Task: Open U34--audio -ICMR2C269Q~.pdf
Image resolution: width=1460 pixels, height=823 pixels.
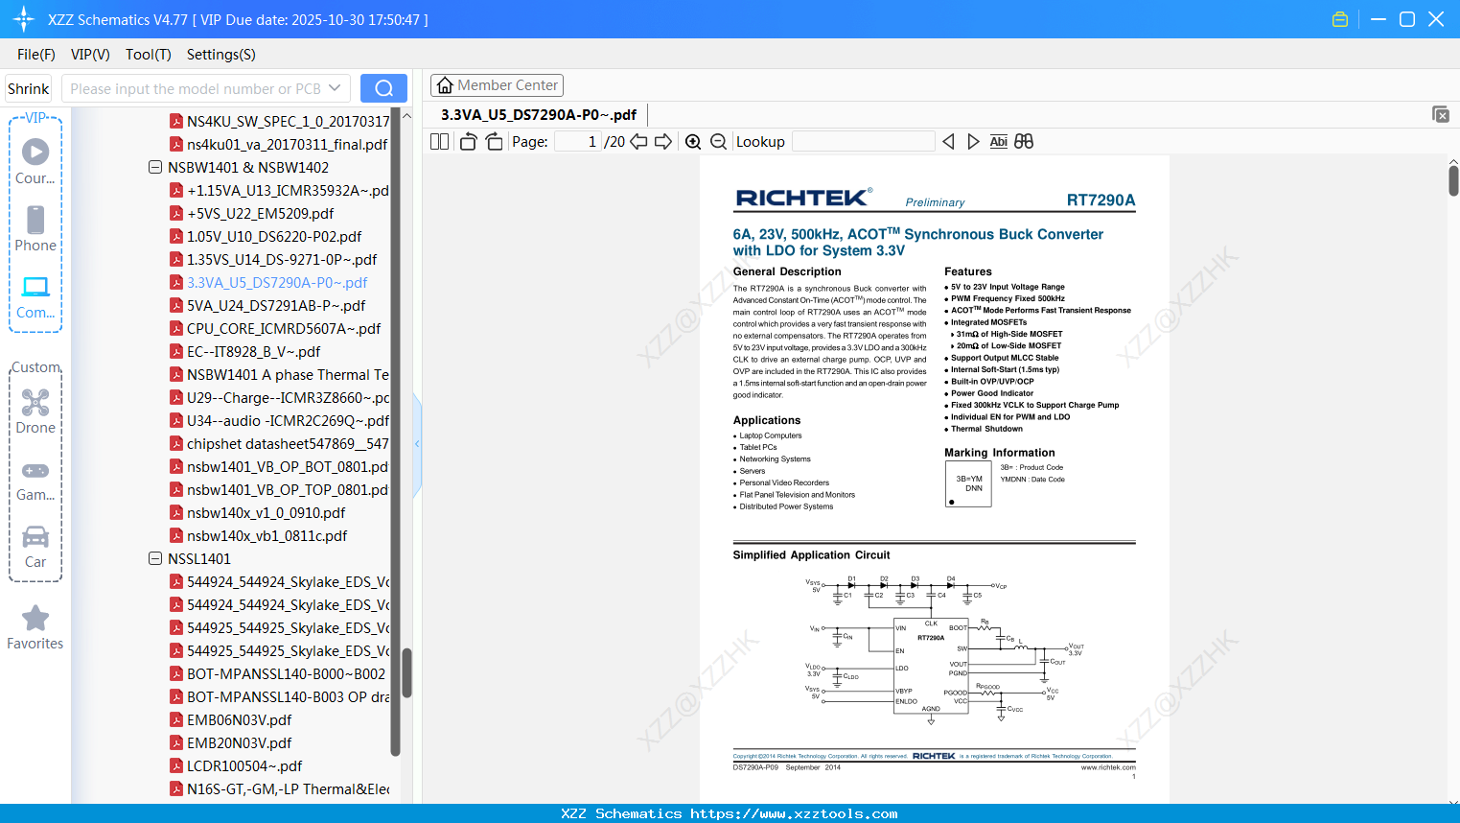Action: click(280, 420)
